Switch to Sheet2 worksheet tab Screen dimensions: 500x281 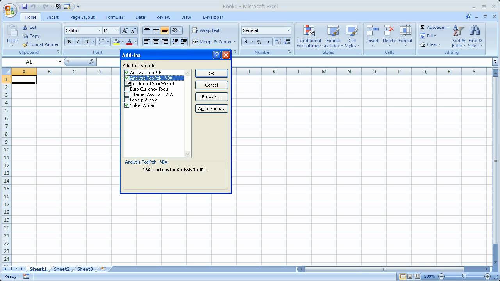click(x=61, y=269)
